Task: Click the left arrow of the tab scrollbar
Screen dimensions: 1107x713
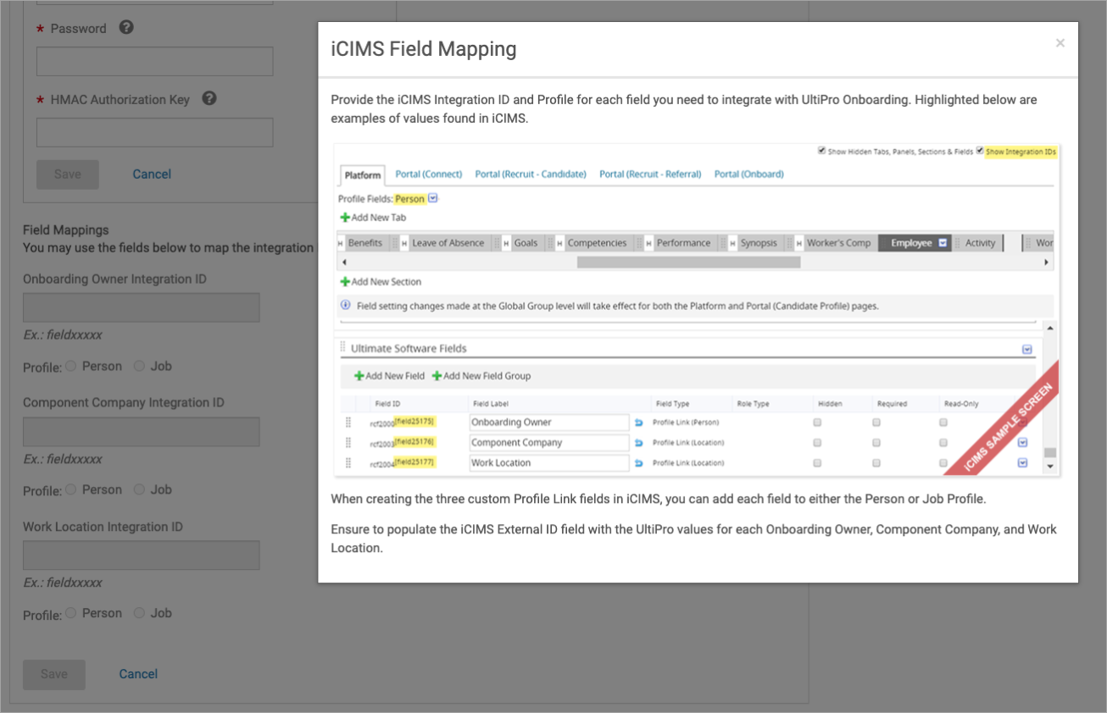Action: coord(344,263)
